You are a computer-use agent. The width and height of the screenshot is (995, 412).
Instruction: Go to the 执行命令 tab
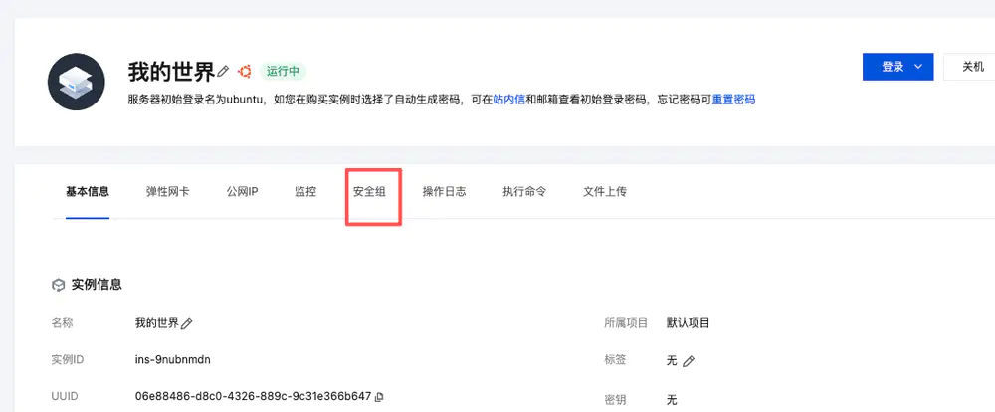click(x=524, y=192)
